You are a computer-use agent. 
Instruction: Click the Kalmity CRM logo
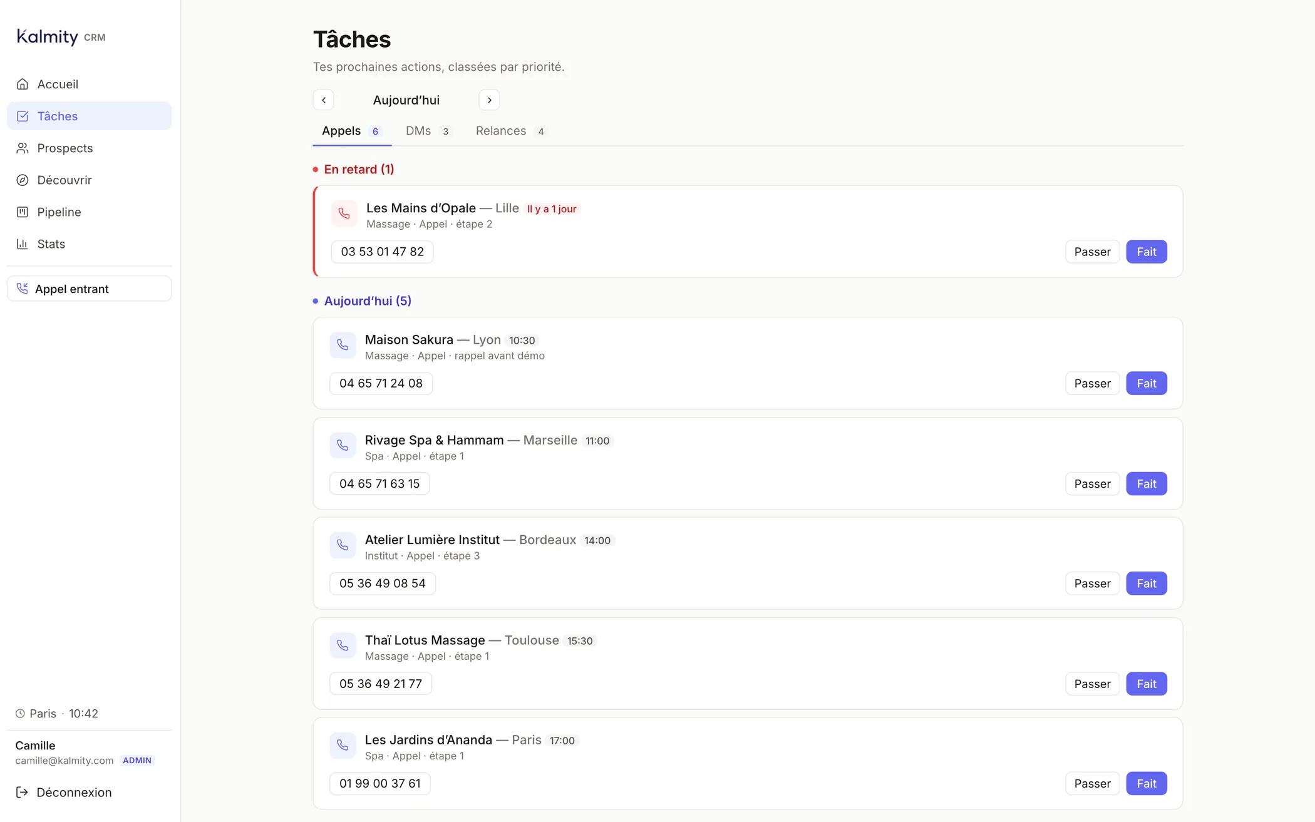[x=61, y=37]
